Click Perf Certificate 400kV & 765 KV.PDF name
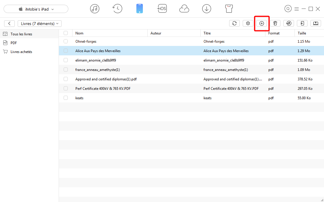Viewport: 324px width, 202px height. 103,88
